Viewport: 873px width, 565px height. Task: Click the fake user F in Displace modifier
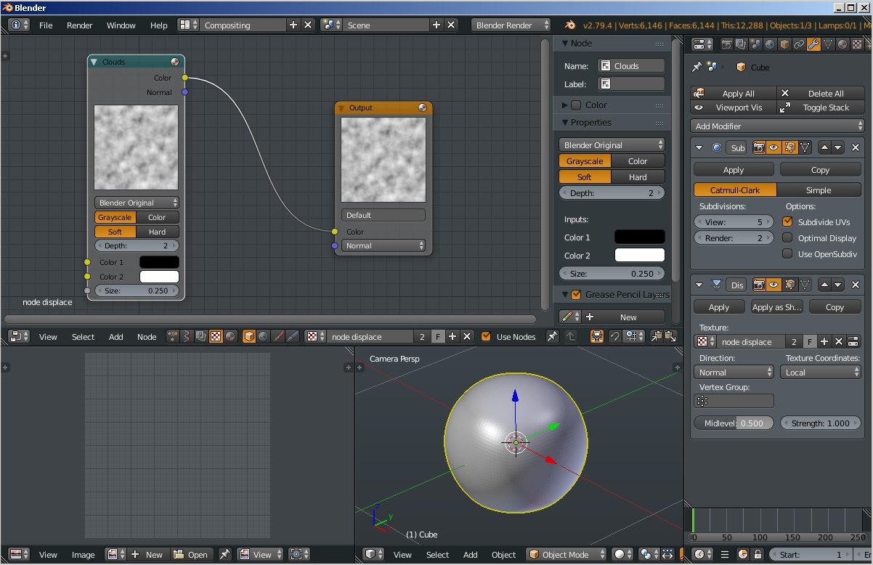pos(809,341)
